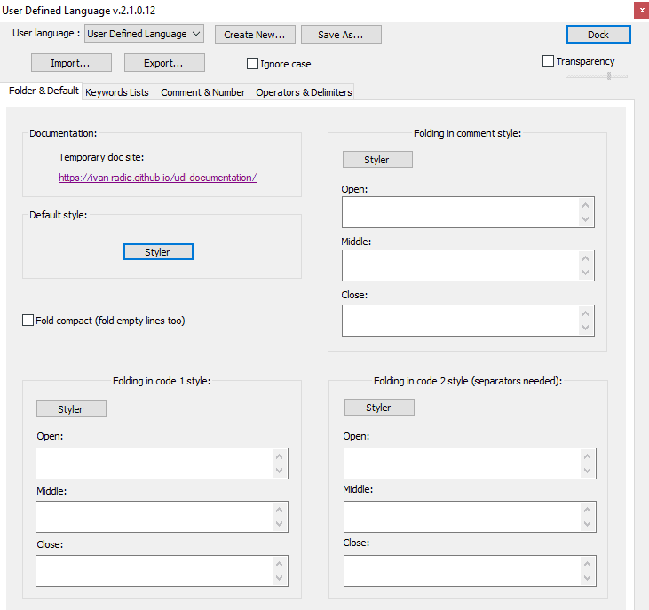
Task: Click the Default style Styler button
Action: 158,252
